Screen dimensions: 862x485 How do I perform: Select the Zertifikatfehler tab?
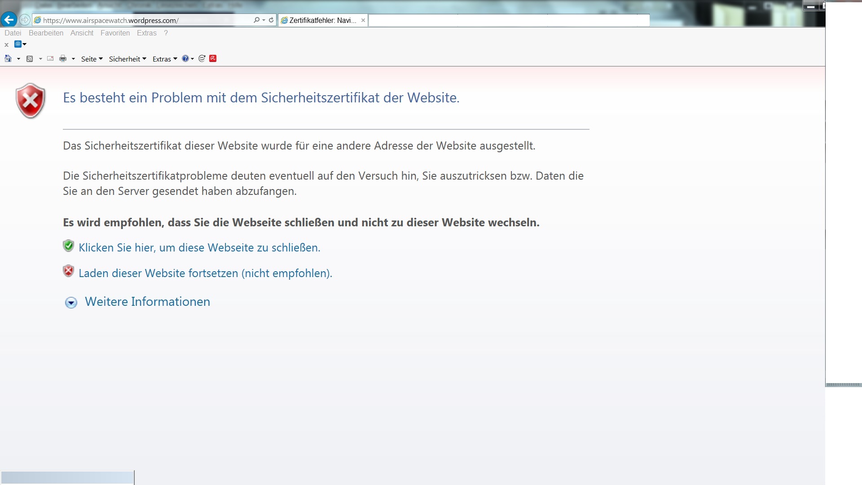point(321,21)
